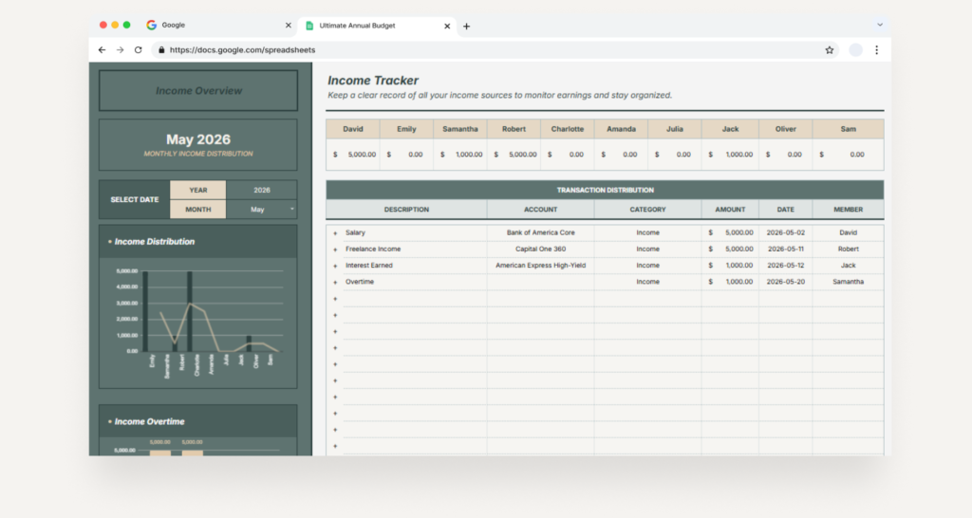Click plus icon beside Freelance Income row

pos(335,250)
